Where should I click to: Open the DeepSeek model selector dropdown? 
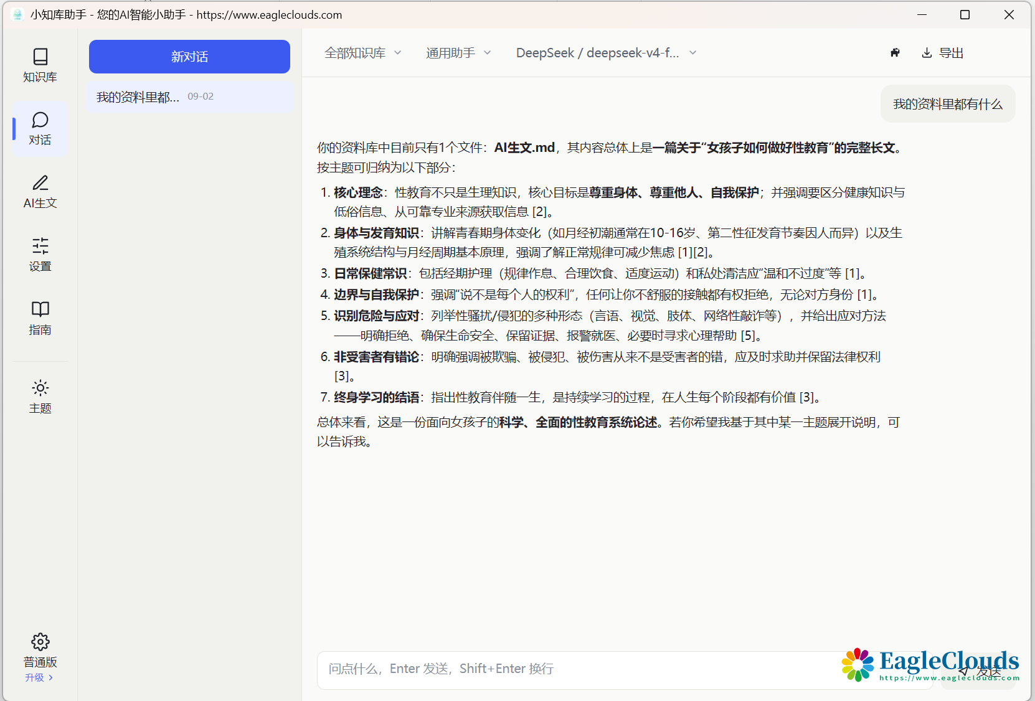tap(606, 53)
